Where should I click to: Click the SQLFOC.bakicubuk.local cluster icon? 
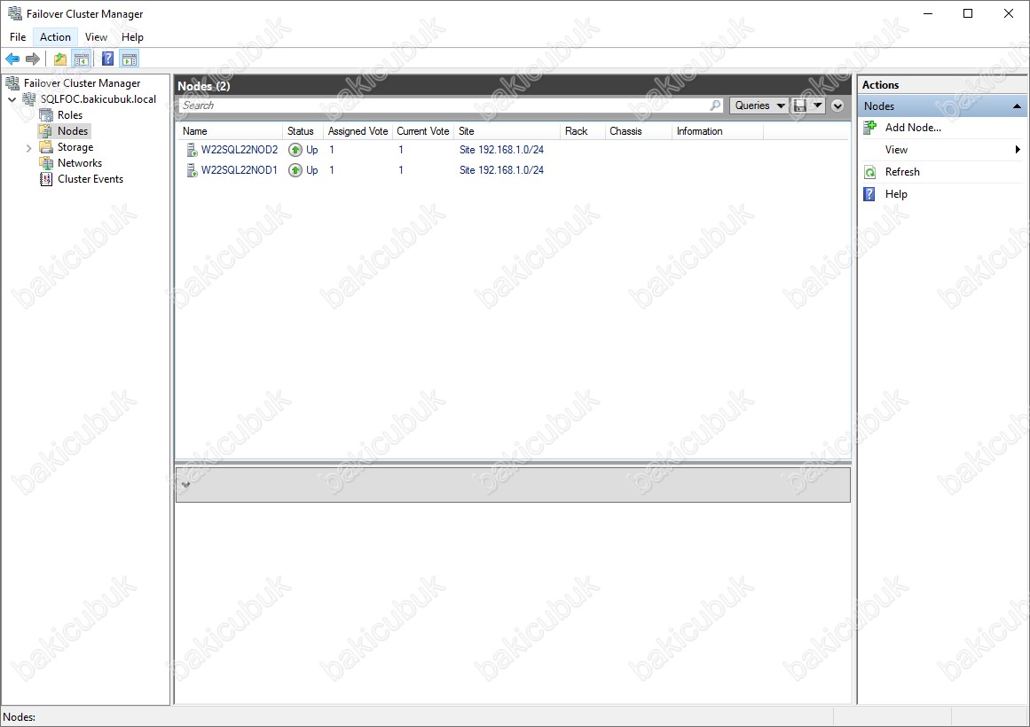click(x=29, y=99)
